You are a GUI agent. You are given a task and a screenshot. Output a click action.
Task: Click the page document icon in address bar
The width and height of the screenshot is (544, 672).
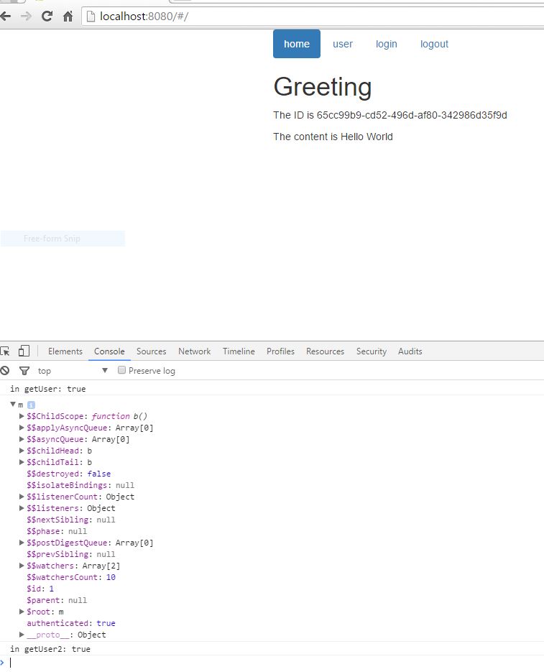pos(91,17)
